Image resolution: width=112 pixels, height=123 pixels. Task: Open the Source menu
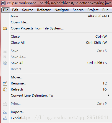click(x=28, y=10)
